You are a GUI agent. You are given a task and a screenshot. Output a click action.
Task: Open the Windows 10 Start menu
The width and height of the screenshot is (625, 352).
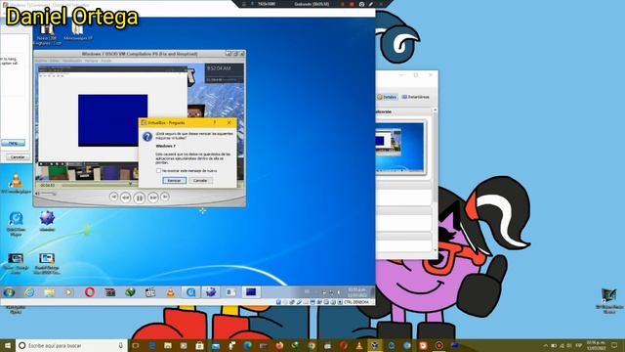7,345
